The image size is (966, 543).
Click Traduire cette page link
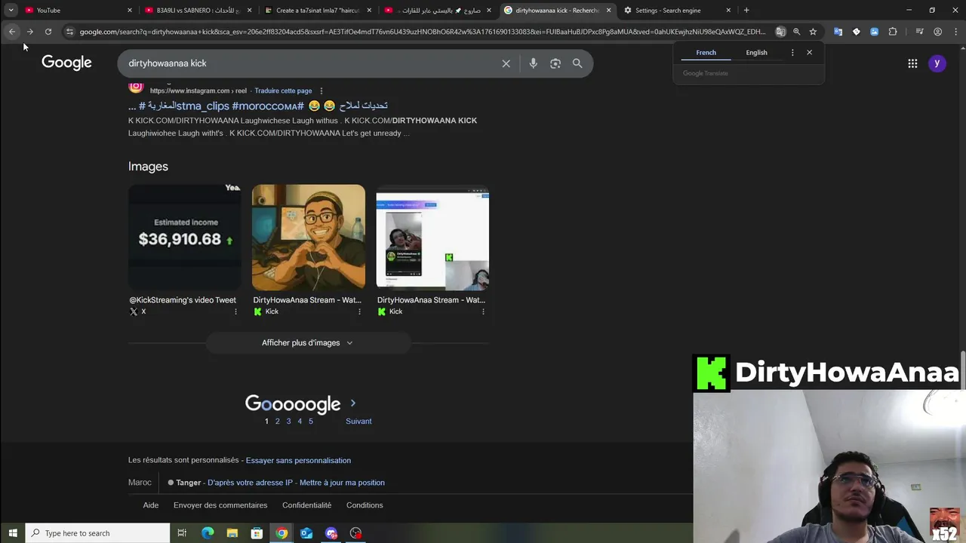[283, 90]
